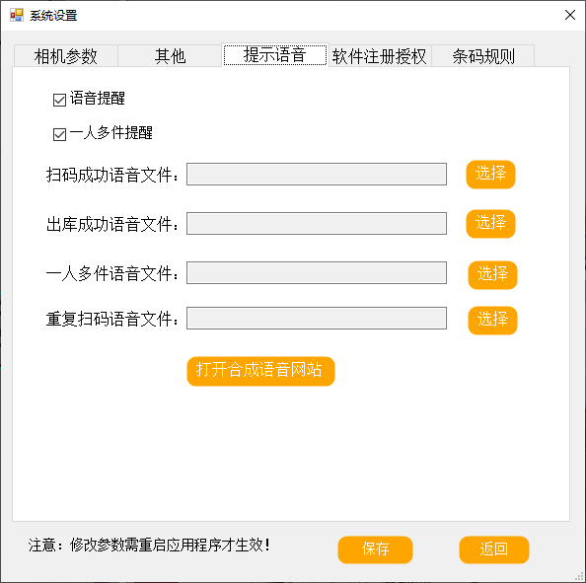Toggle the 语音提醒 checkbox

pyautogui.click(x=59, y=100)
